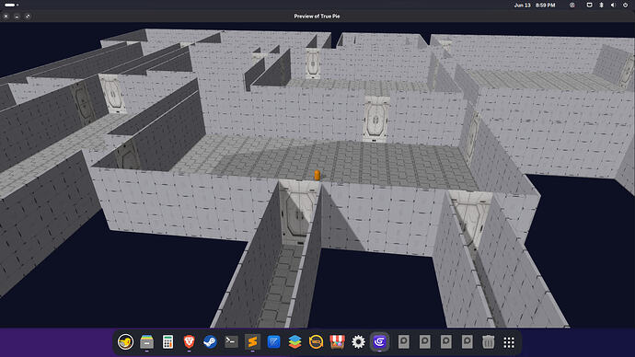Switch to Sublime Text in the dock
The image size is (635, 357).
(x=252, y=342)
